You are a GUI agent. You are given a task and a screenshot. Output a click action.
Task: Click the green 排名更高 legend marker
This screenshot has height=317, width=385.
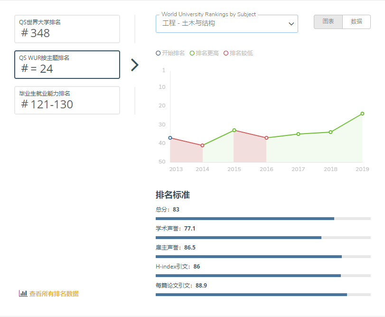coord(192,53)
